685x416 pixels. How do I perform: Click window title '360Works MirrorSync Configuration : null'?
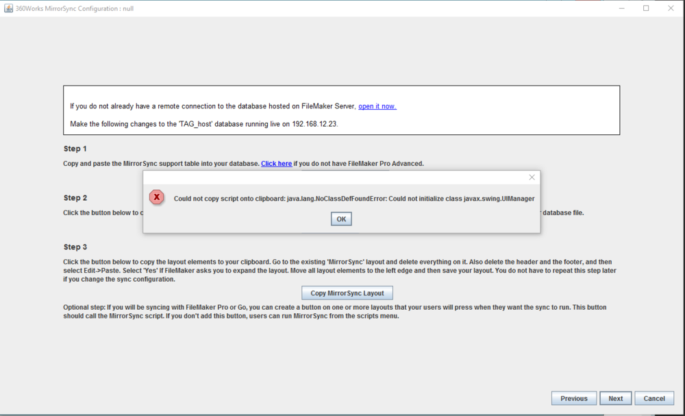75,8
